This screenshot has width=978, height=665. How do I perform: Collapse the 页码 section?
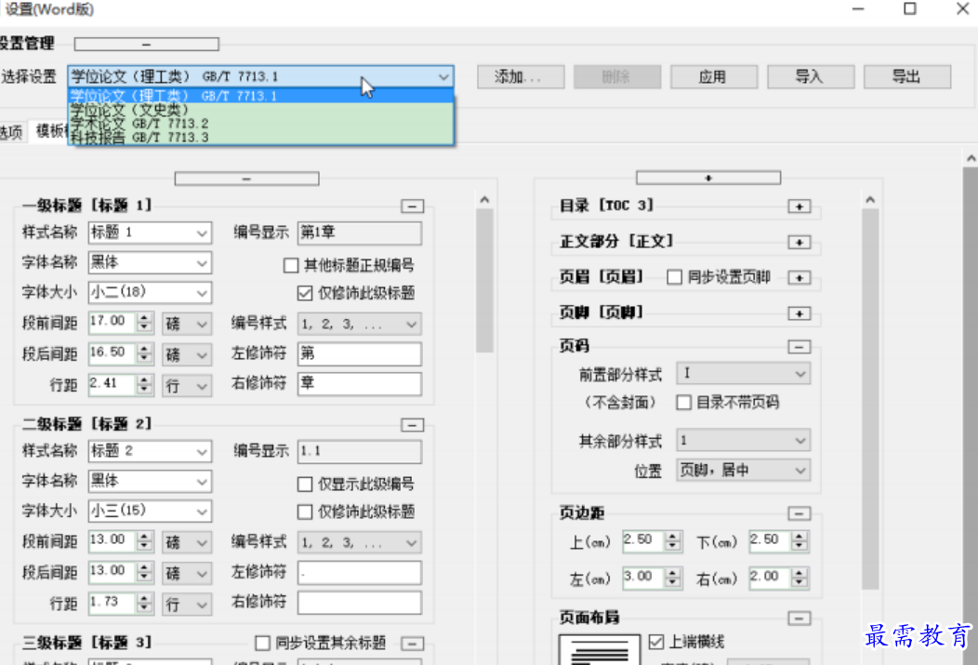coord(799,347)
